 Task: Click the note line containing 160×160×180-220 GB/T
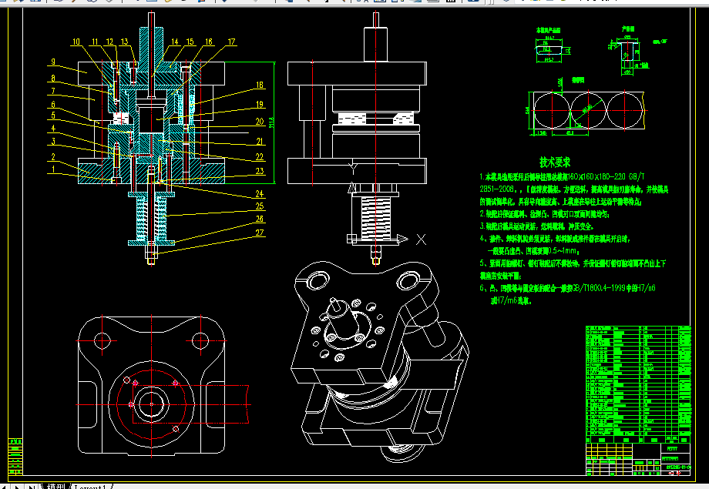562,176
